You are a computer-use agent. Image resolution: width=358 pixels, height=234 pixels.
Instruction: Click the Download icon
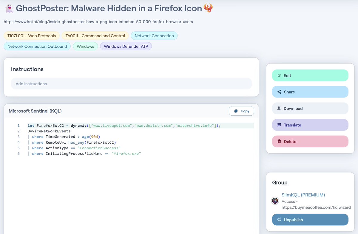point(280,108)
